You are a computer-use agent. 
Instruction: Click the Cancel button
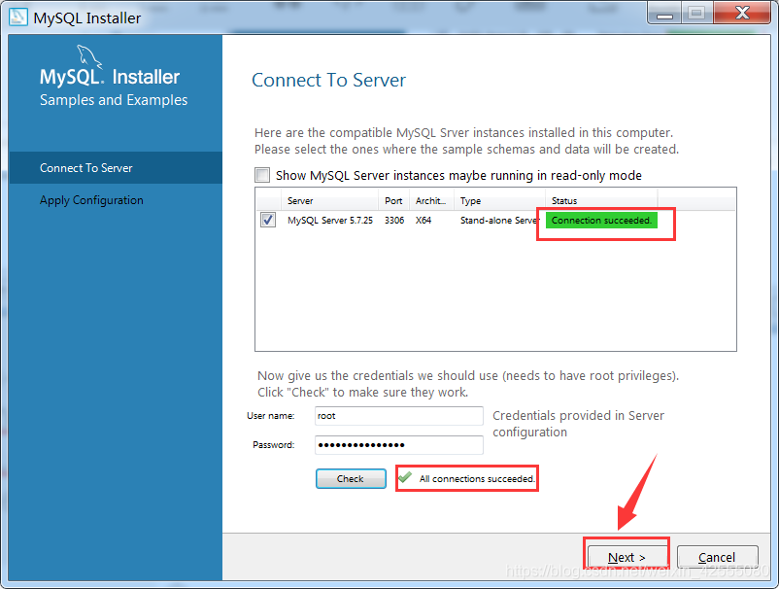pos(717,557)
